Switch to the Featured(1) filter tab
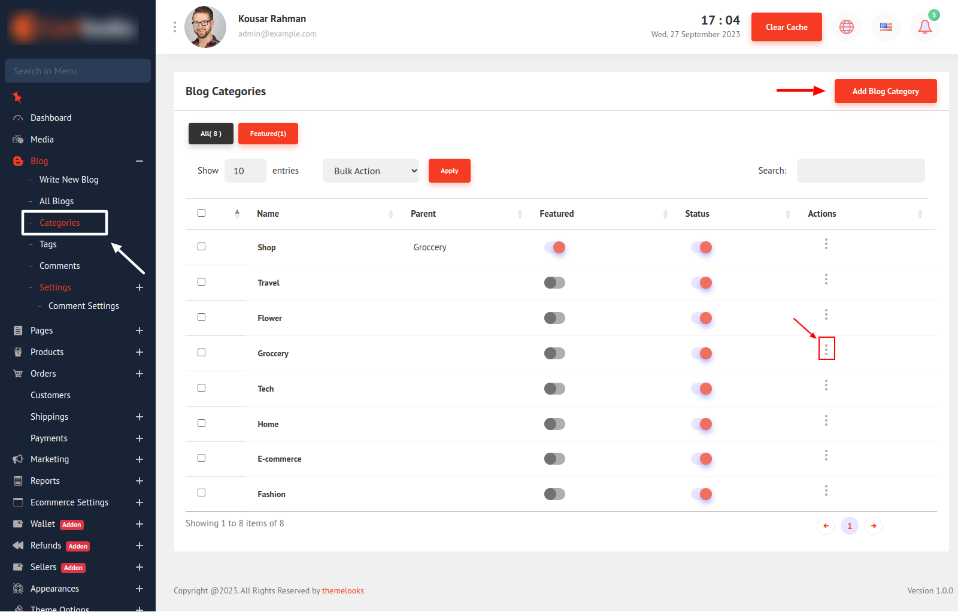Image resolution: width=958 pixels, height=612 pixels. (268, 134)
